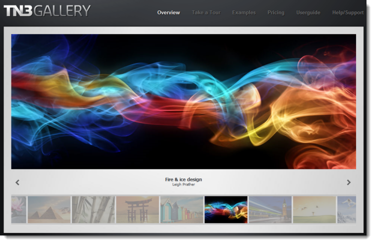Select the active fire and ice thumbnail
Screen dimensions: 374x243
[226, 209]
